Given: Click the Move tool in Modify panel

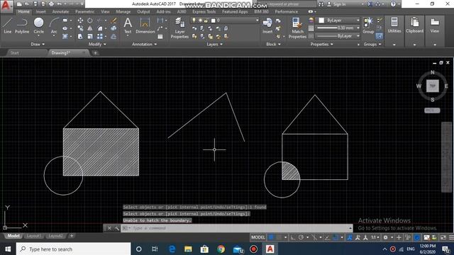Looking at the screenshot, I should coord(80,21).
